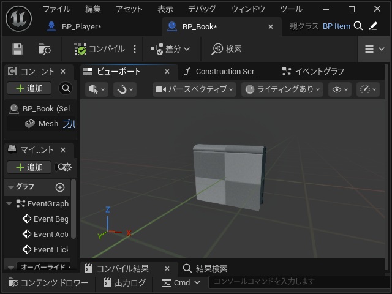
Task: Switch to イベントグラフ tab
Action: click(x=314, y=72)
